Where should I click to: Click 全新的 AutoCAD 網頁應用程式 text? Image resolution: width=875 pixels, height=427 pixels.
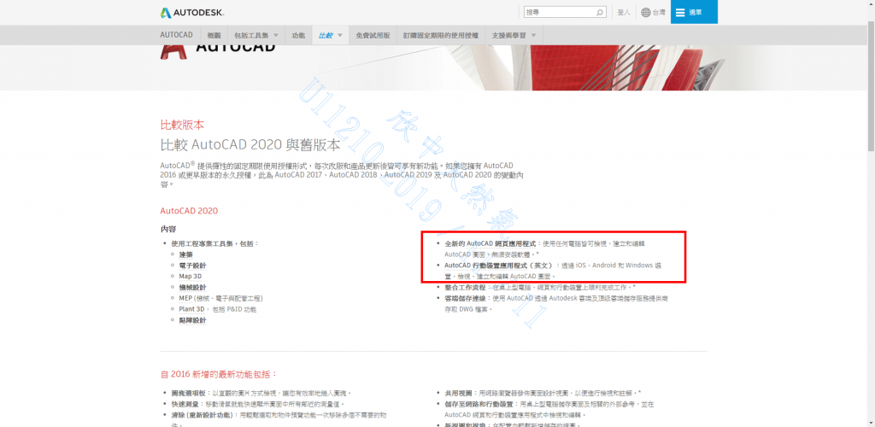490,243
